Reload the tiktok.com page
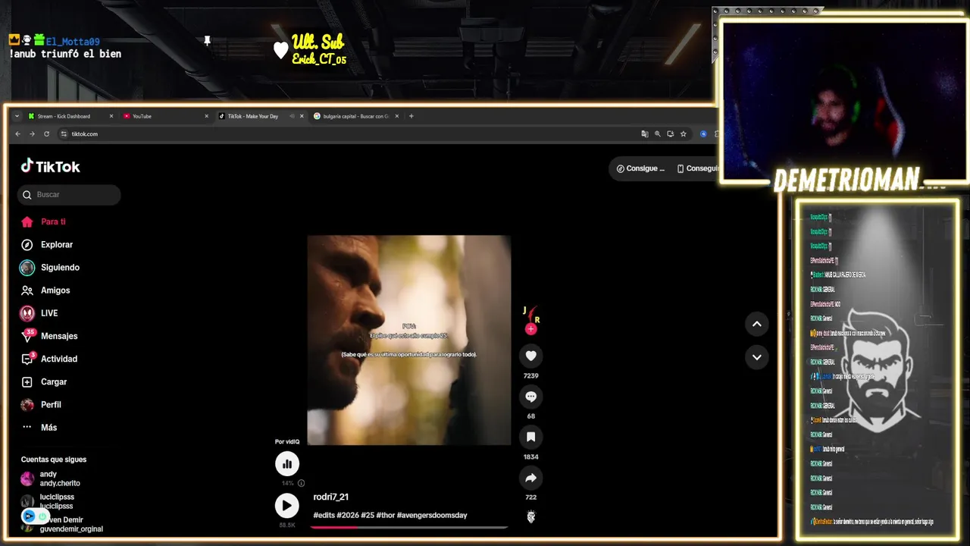The height and width of the screenshot is (546, 970). [46, 134]
